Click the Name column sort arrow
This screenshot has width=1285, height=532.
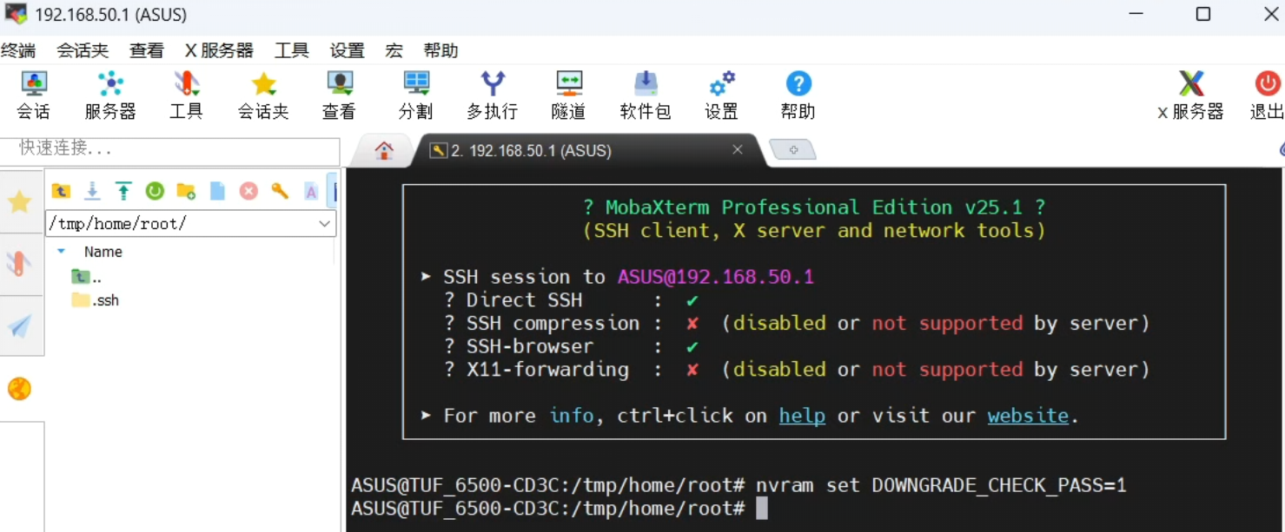(x=61, y=252)
